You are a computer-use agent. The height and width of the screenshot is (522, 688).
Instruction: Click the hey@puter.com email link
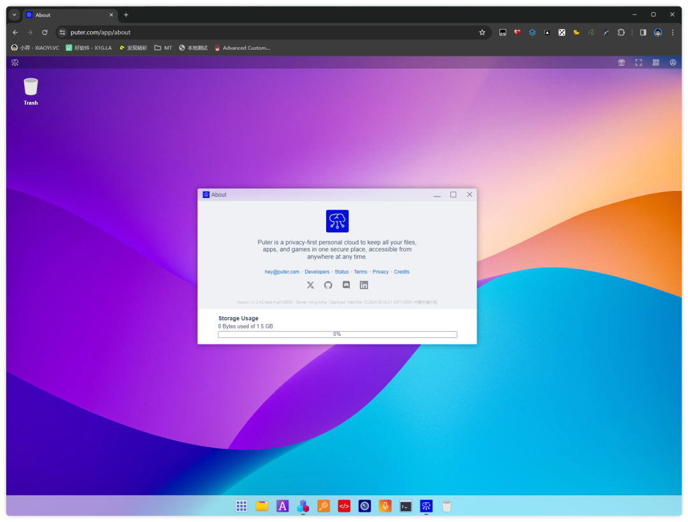(282, 272)
